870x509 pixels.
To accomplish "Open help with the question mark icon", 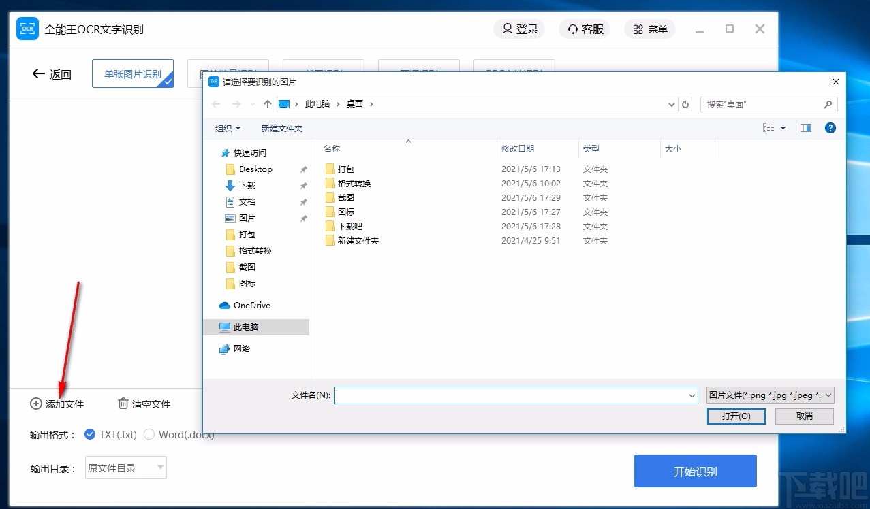I will (x=830, y=127).
